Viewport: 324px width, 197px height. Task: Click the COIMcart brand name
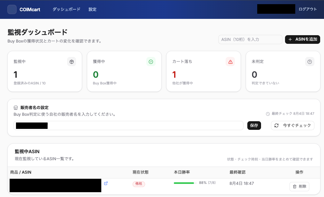point(30,10)
